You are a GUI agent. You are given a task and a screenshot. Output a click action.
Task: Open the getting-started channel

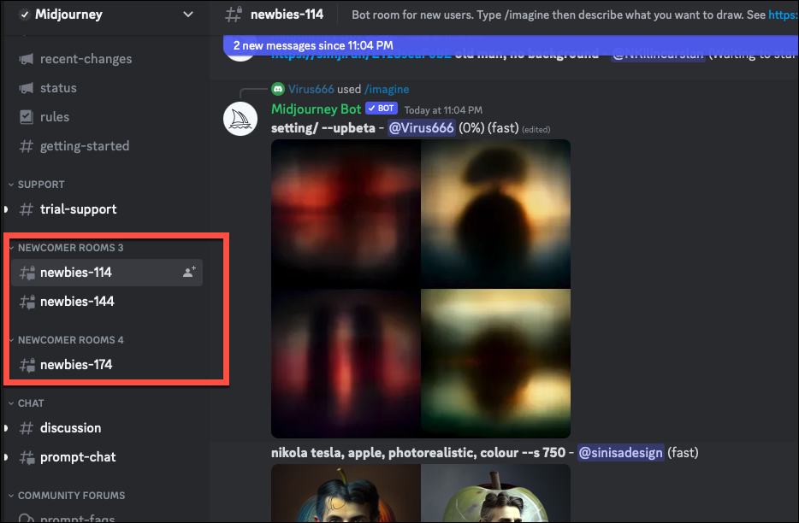pos(85,146)
